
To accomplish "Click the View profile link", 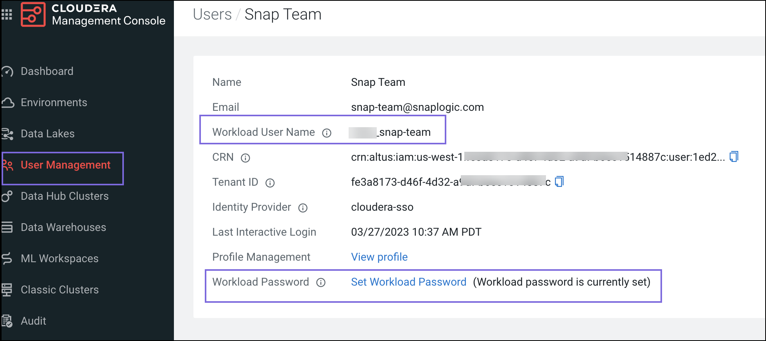I will click(x=379, y=257).
